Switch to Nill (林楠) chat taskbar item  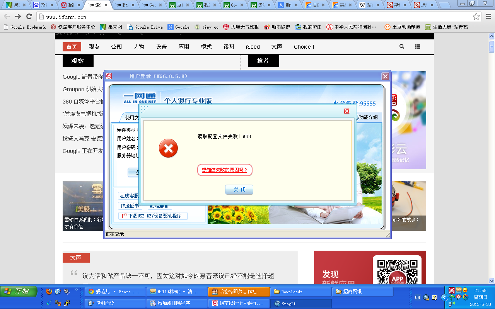(177, 292)
